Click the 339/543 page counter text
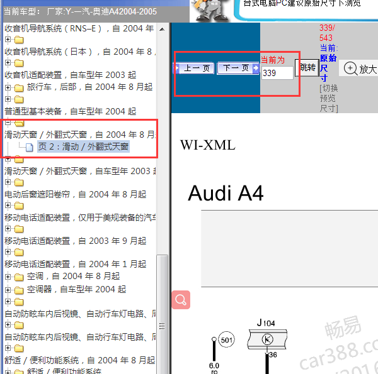Screen dimensions: 378x374 [327, 33]
